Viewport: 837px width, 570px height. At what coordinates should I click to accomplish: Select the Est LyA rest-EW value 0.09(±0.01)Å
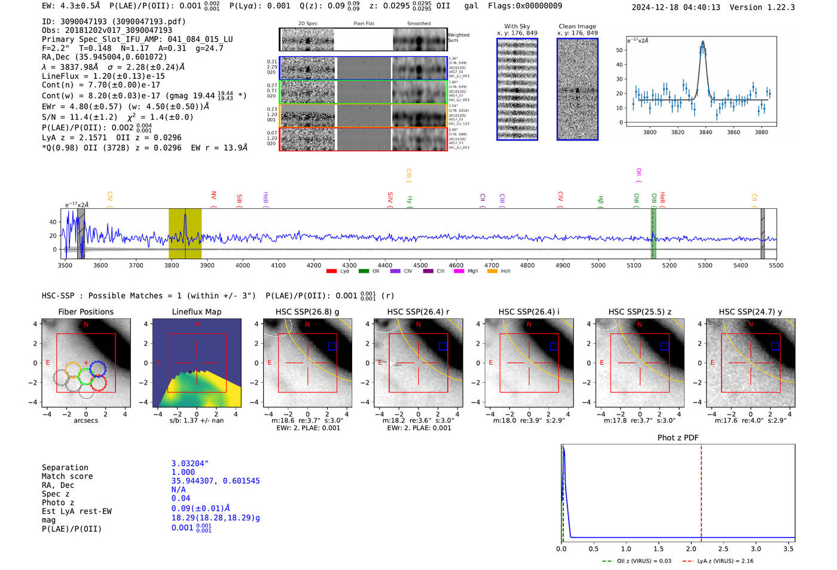click(201, 508)
